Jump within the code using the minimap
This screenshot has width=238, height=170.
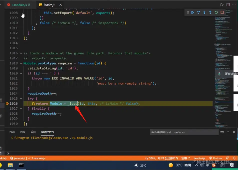point(224,68)
